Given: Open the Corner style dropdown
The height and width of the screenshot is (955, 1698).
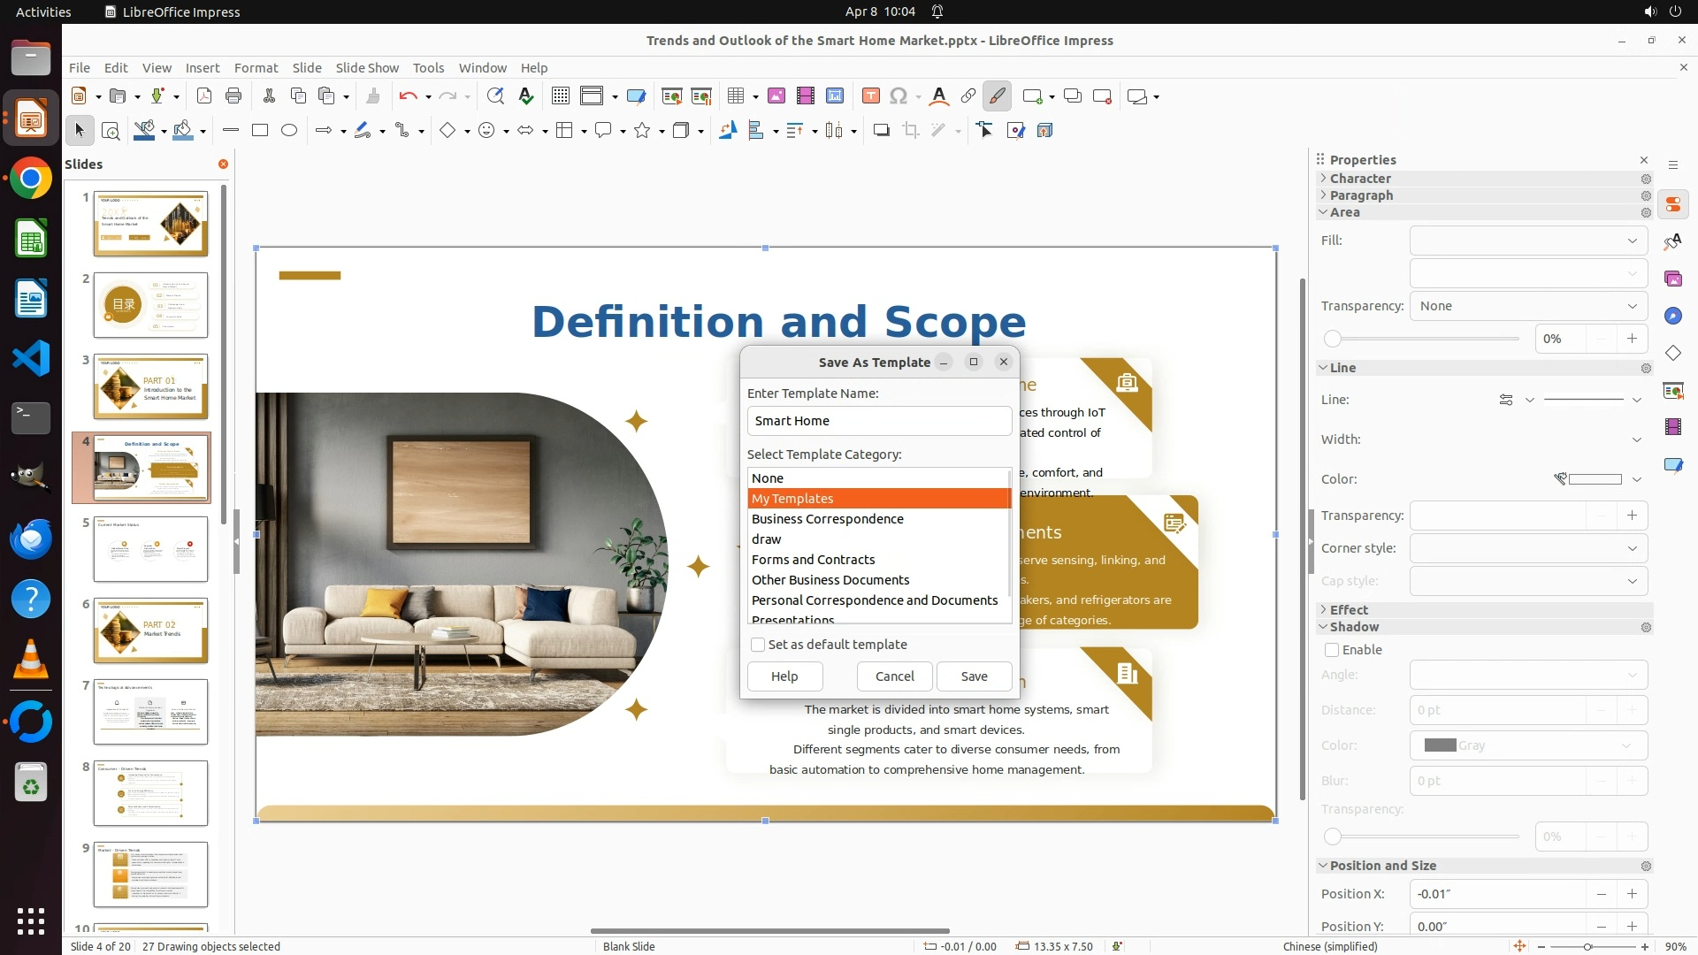Looking at the screenshot, I should tap(1527, 548).
